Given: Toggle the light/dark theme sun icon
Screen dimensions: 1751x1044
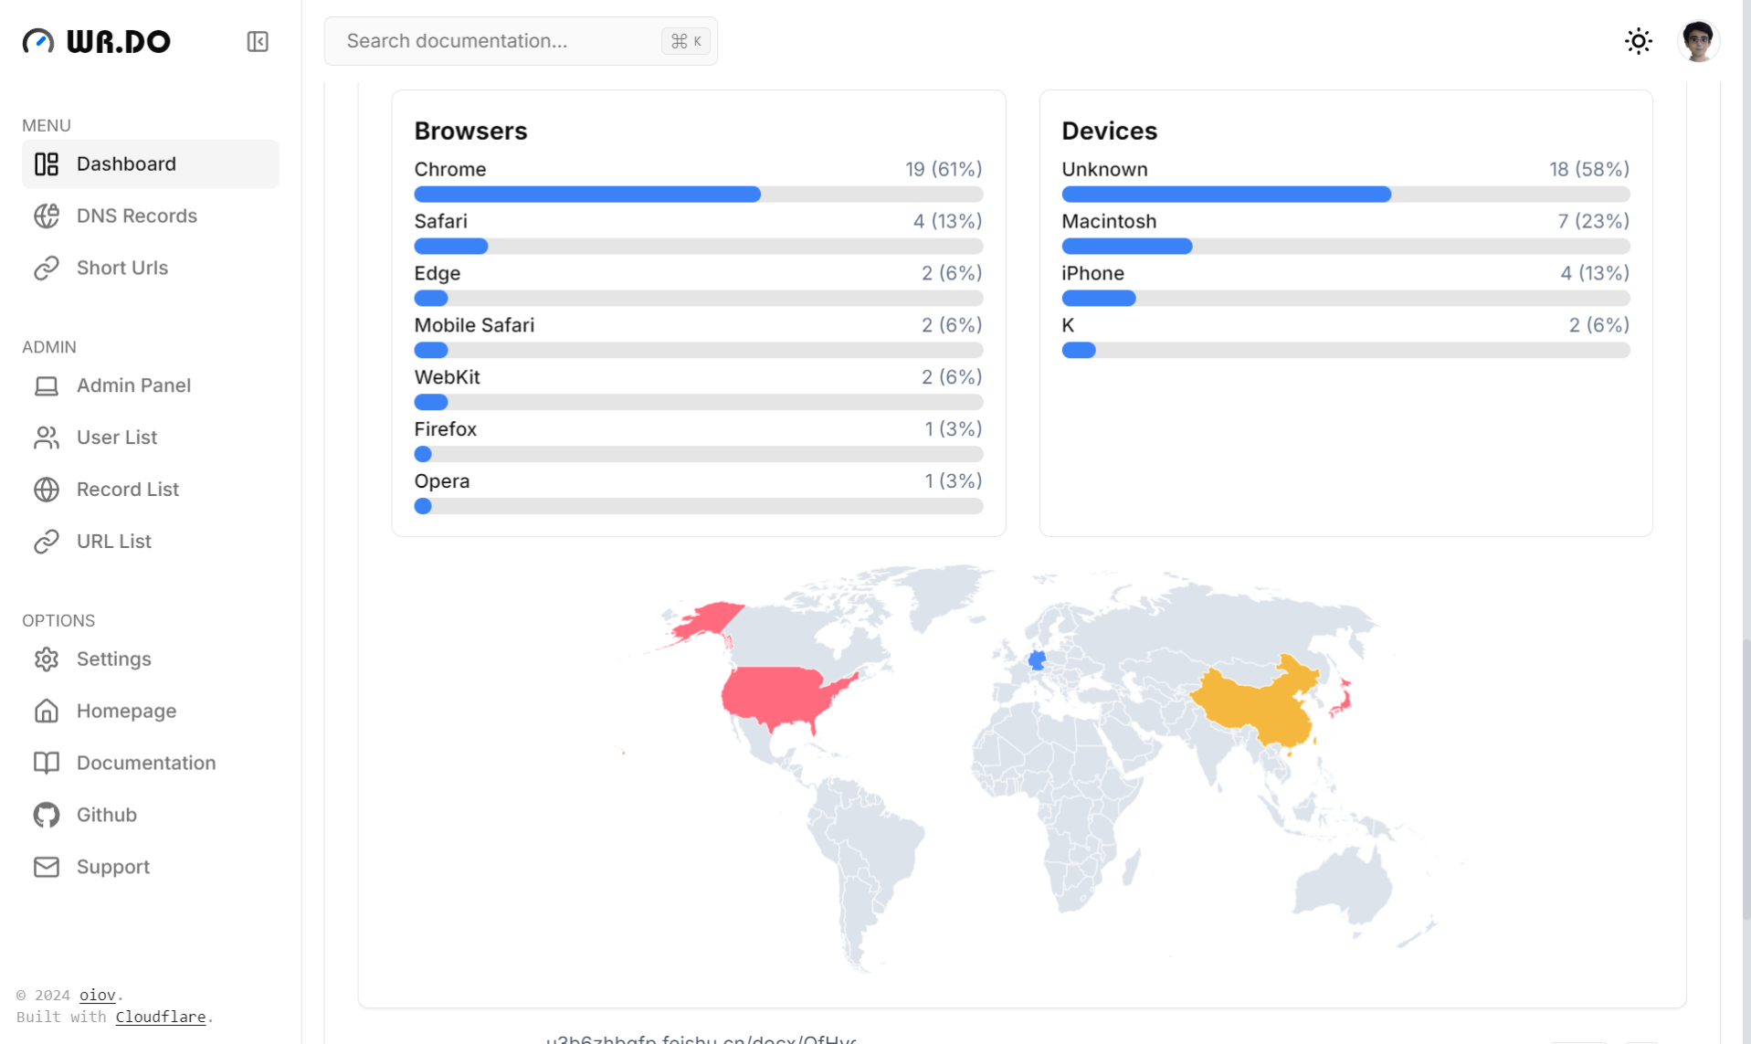Looking at the screenshot, I should point(1638,41).
